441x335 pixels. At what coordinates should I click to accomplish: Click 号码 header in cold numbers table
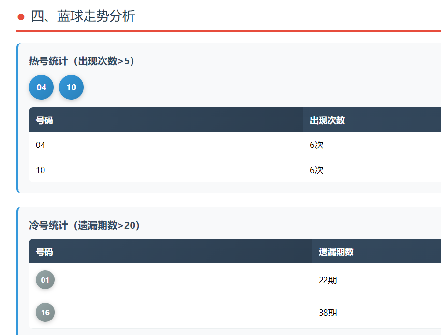44,251
